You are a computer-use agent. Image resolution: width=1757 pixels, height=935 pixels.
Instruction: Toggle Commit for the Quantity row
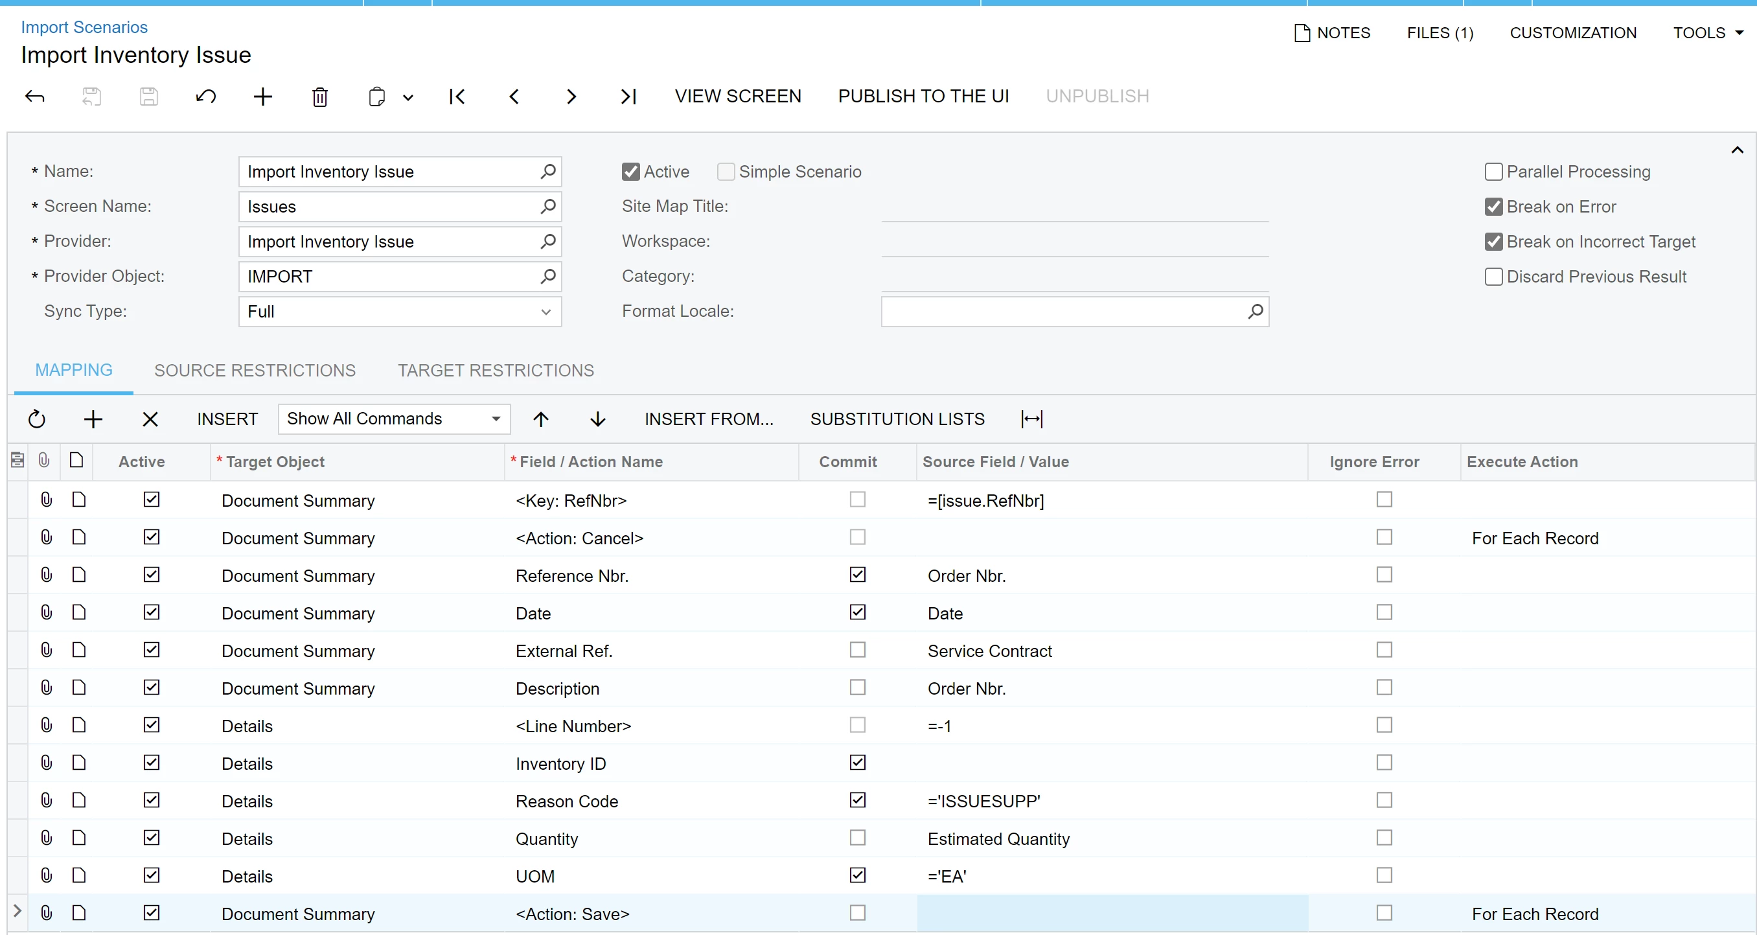pos(857,837)
